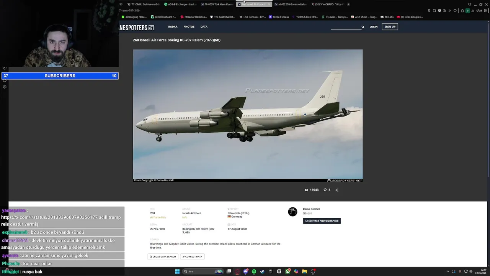Click the LOGIN link
The height and width of the screenshot is (276, 490).
(x=374, y=27)
